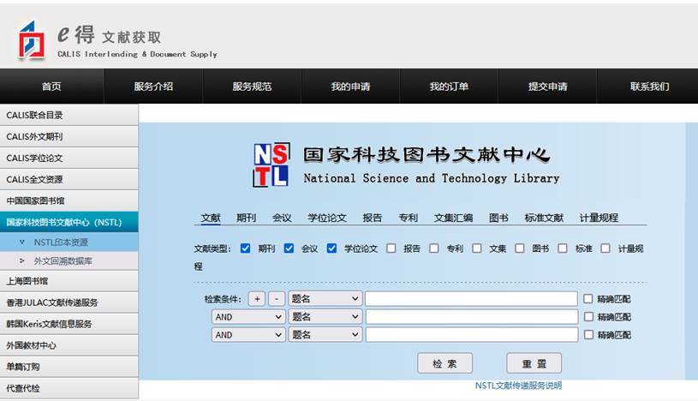This screenshot has height=401, width=698.
Task: Open the third row 题名 field dropdown
Action: (x=325, y=335)
